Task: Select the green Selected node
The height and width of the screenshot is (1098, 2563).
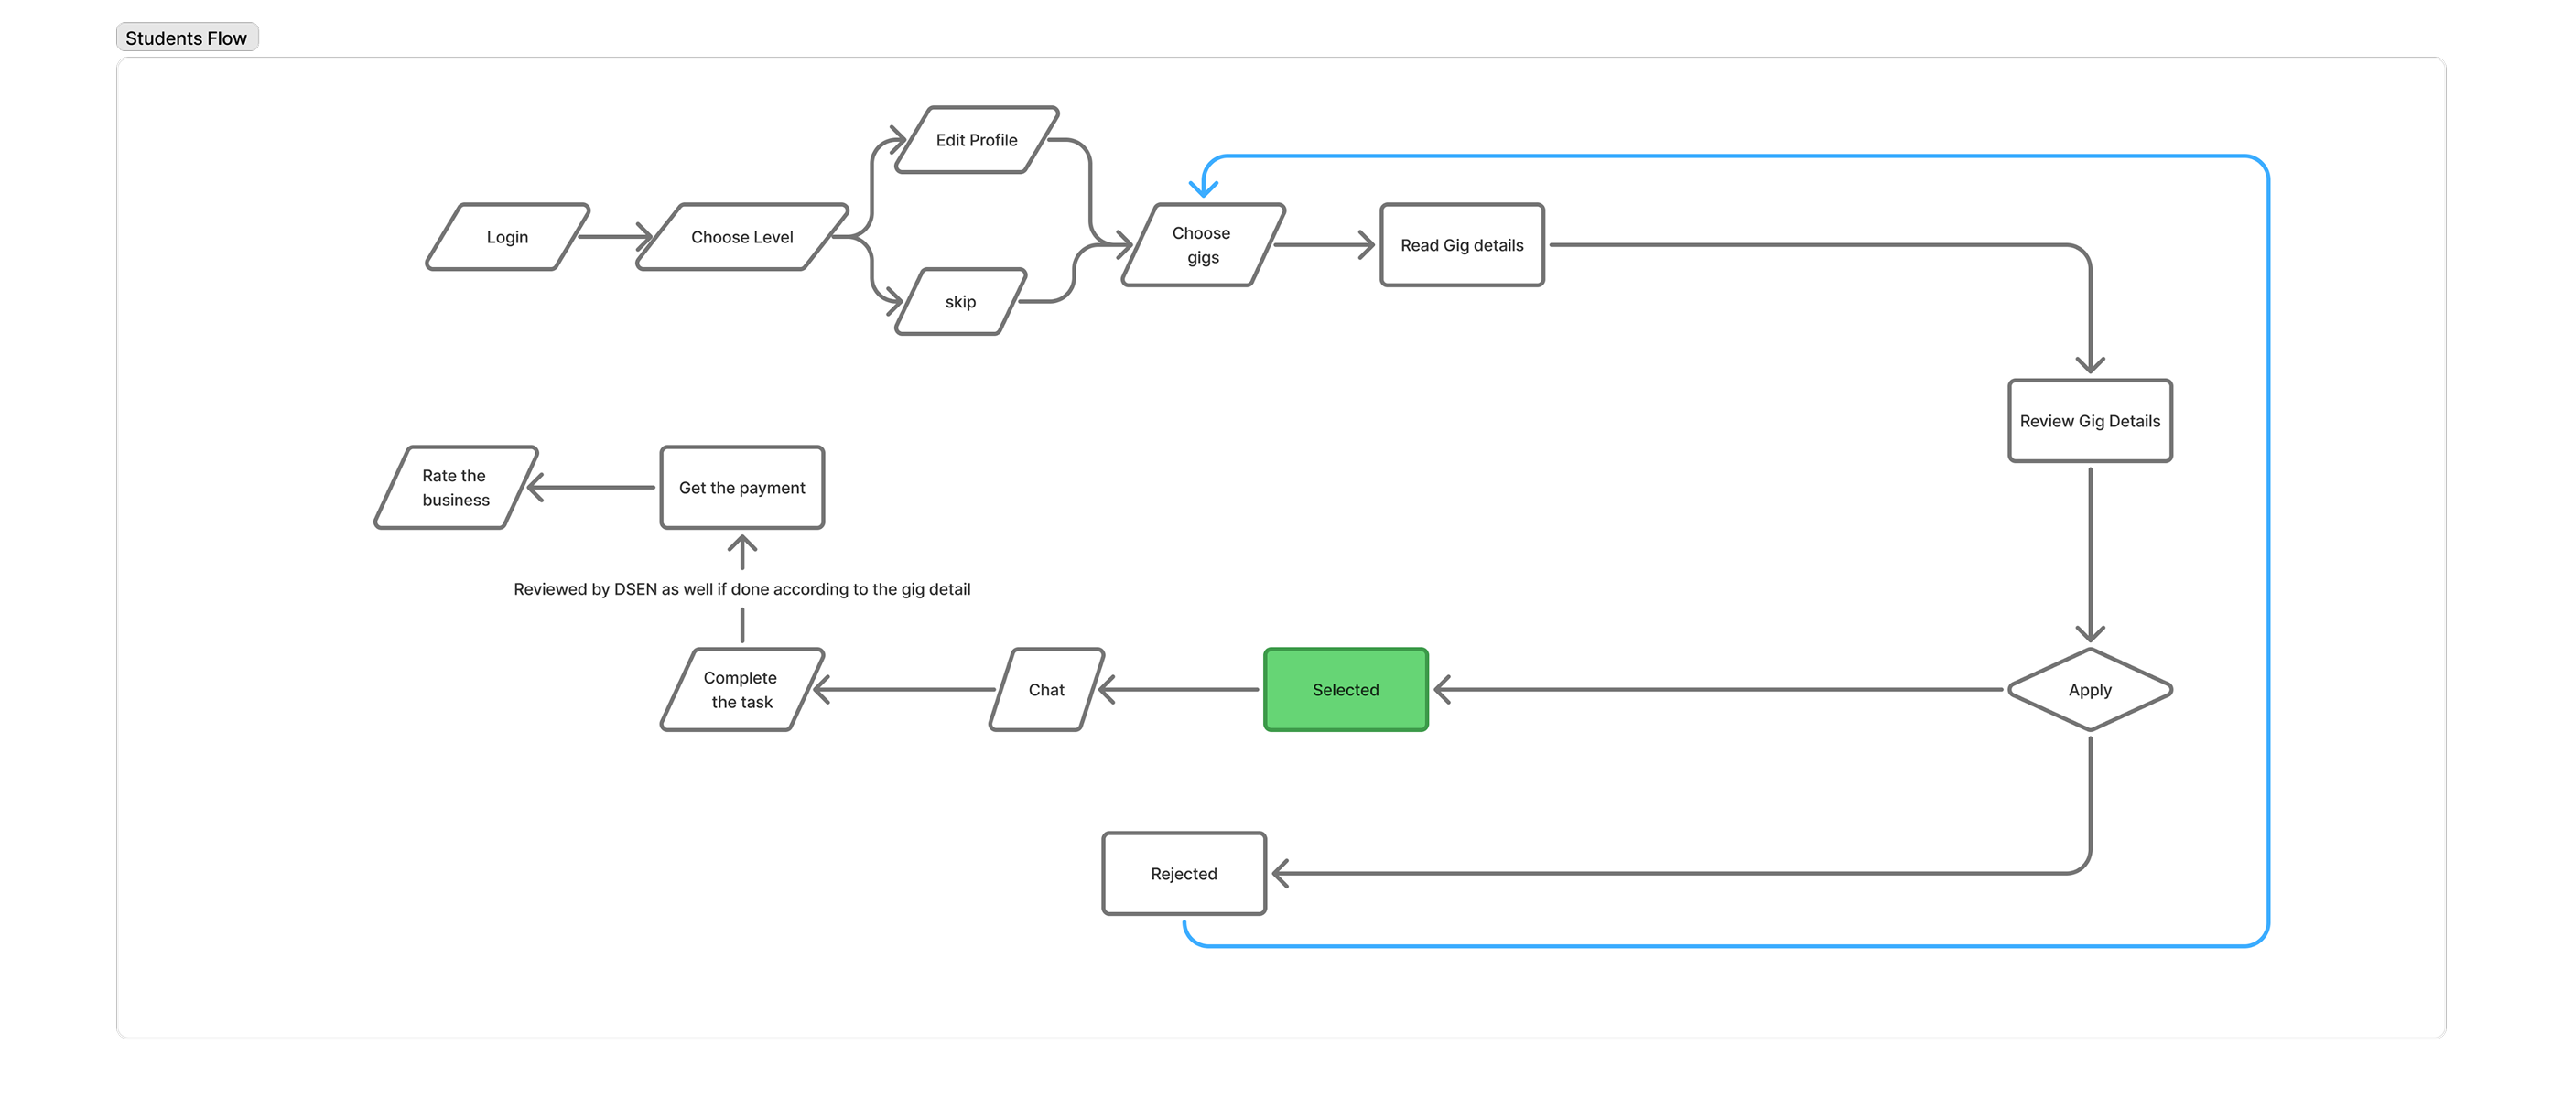Action: (x=1346, y=689)
